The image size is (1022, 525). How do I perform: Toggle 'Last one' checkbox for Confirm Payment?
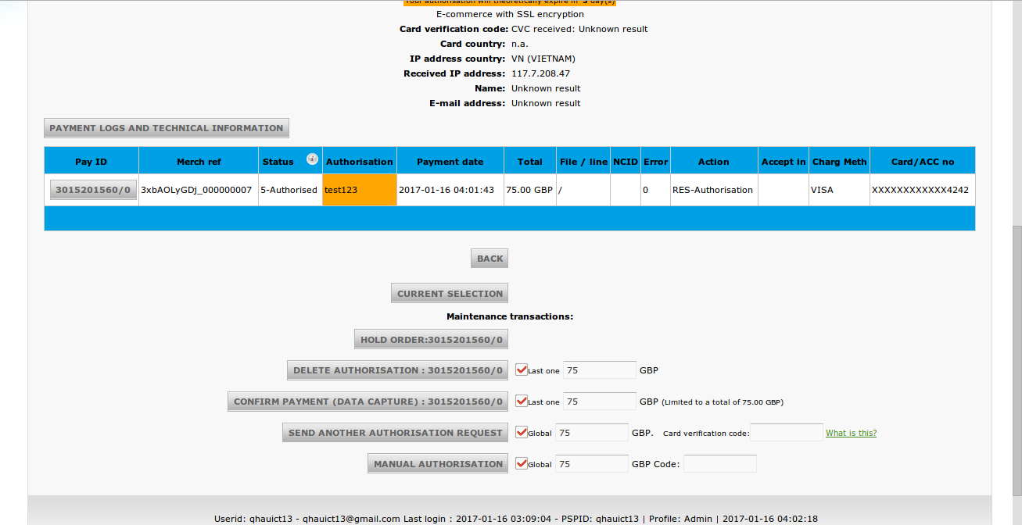(x=522, y=401)
